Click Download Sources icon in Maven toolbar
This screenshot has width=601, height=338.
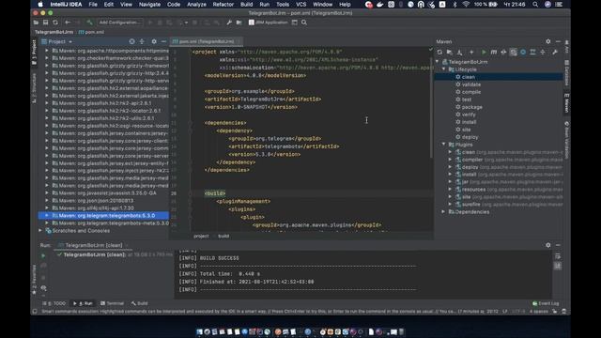click(x=459, y=53)
